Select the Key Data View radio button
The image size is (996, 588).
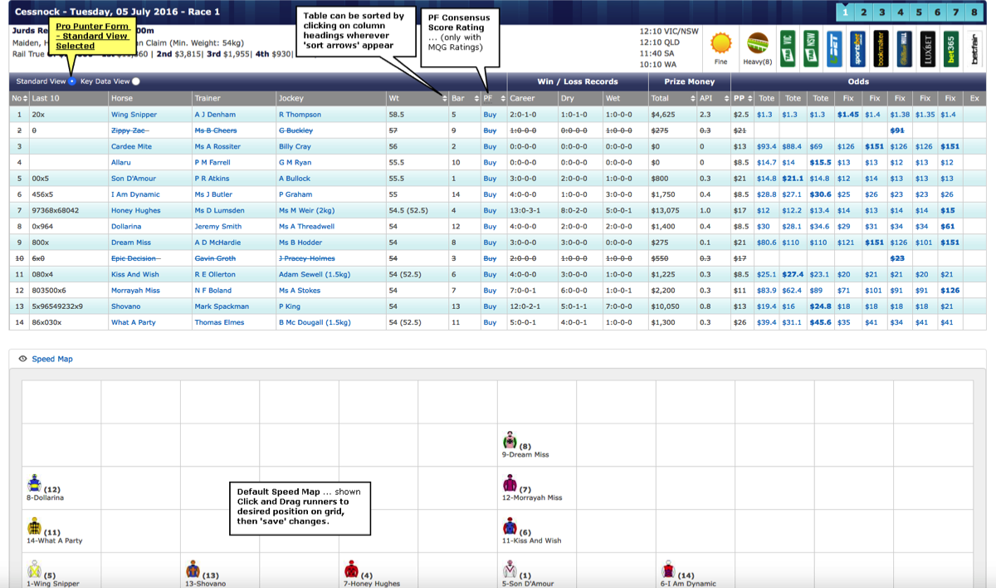point(136,81)
